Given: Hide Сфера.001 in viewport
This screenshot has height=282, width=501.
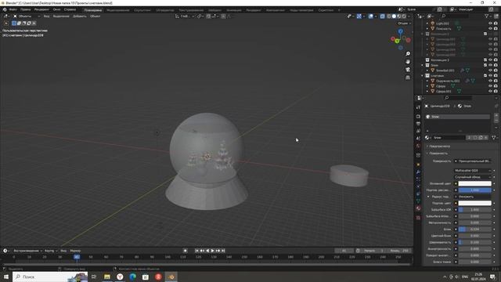Looking at the screenshot, I should (x=491, y=91).
